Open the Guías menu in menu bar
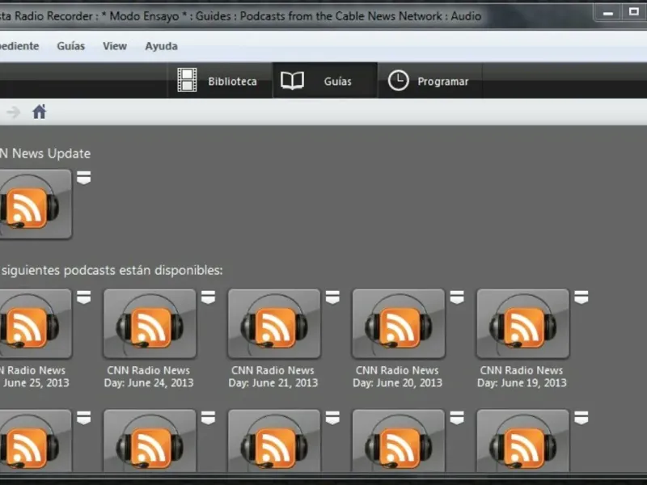This screenshot has height=485, width=647. pos(71,46)
